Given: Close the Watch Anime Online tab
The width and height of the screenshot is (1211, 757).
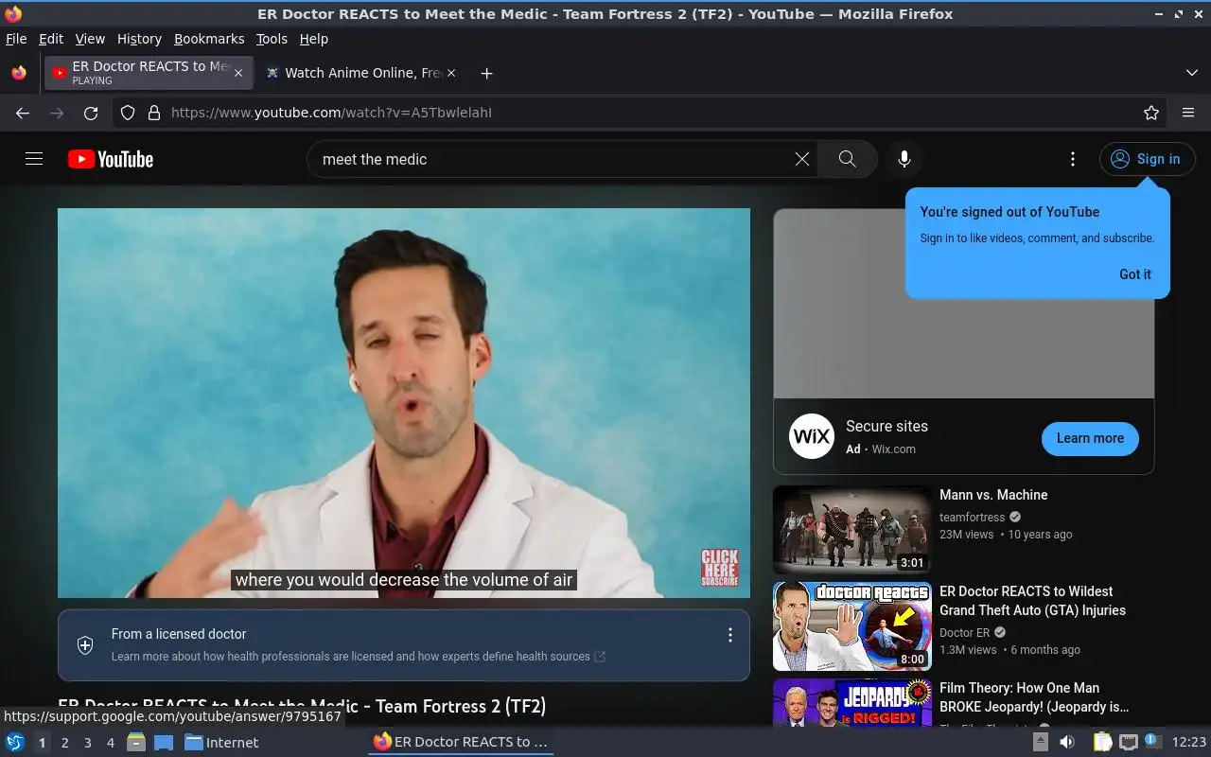Looking at the screenshot, I should [451, 73].
